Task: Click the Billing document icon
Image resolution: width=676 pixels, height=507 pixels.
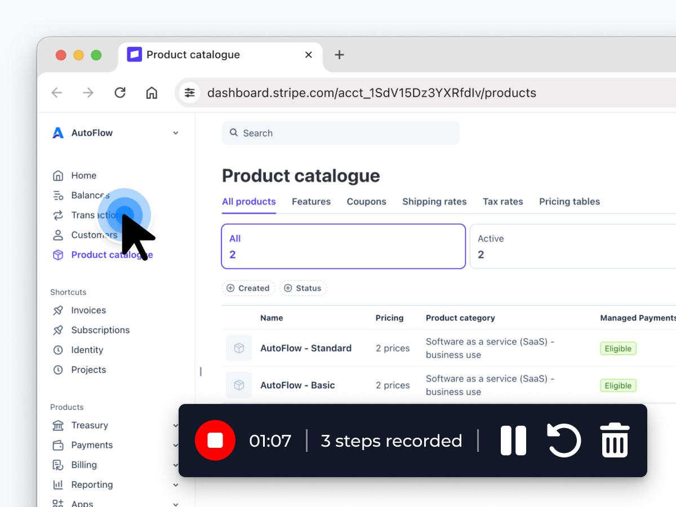Action: (x=58, y=465)
